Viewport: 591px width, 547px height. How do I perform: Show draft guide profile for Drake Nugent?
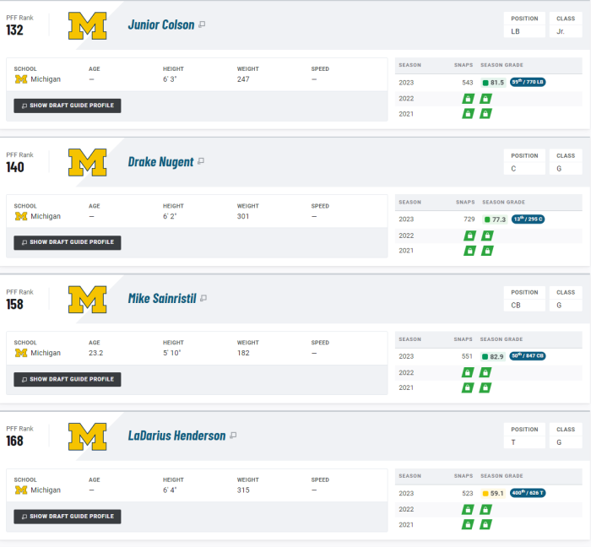[68, 242]
